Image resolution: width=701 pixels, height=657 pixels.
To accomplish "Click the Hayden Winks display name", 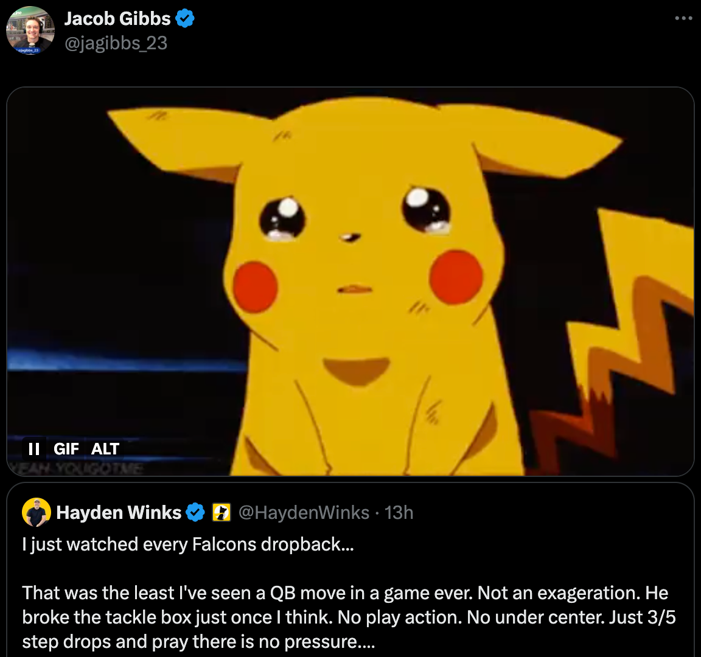I will [119, 513].
